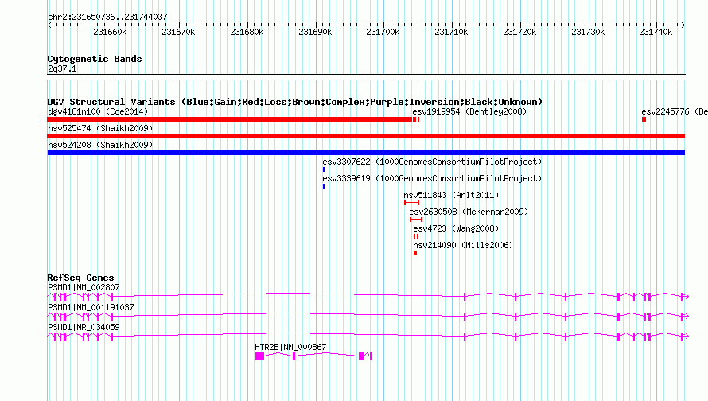
Task: Select nsv511843 (Arlt2011) label
Action: (x=451, y=195)
